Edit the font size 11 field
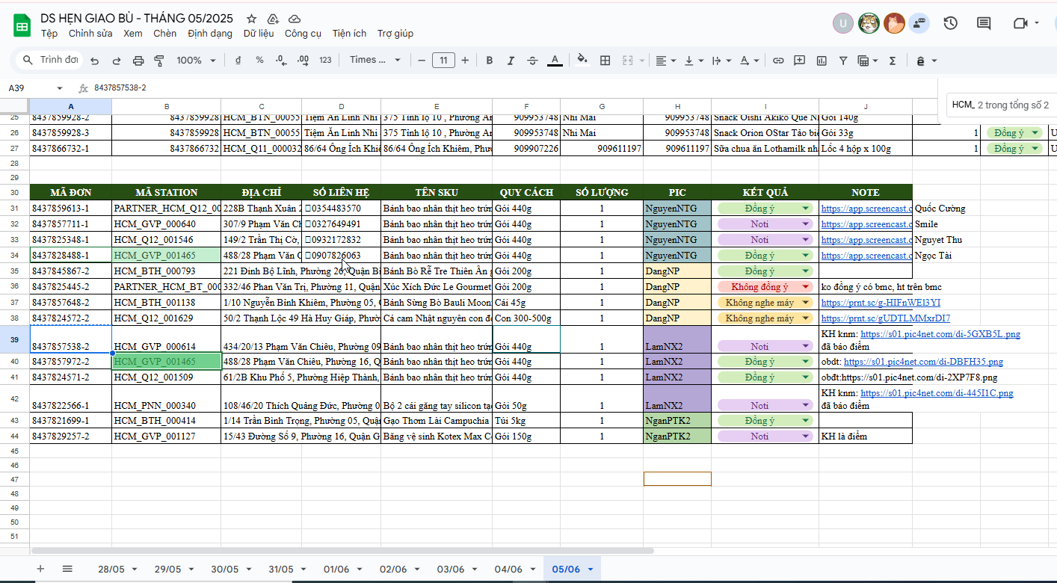1057x583 pixels. [443, 60]
